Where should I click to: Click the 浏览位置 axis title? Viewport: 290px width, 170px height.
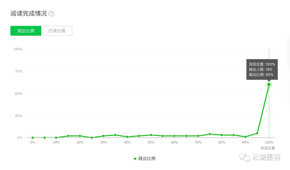[x=267, y=148]
